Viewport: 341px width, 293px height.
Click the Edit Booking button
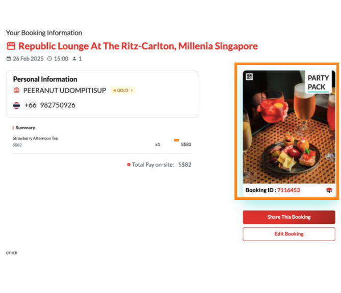point(288,234)
